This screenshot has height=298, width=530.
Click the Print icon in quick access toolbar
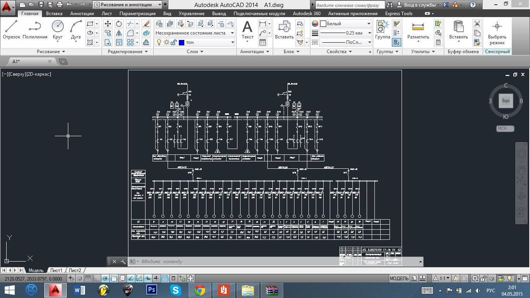coord(59,5)
